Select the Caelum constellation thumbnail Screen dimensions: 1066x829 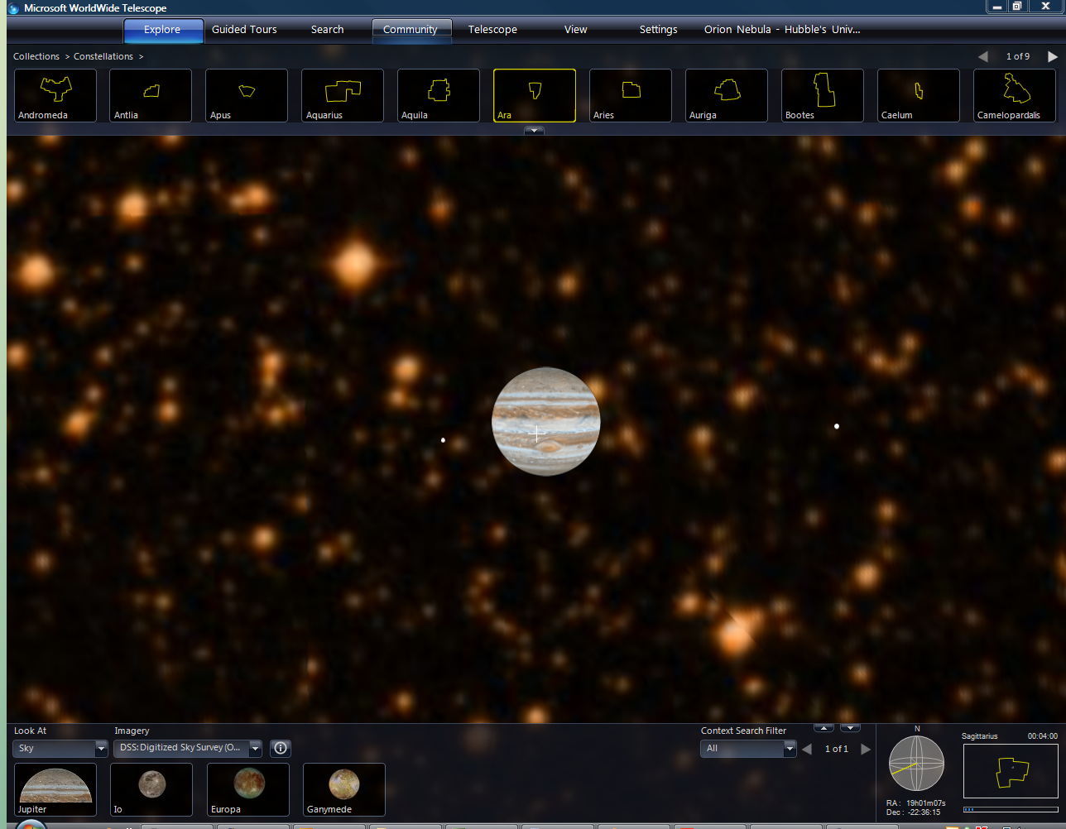point(919,95)
